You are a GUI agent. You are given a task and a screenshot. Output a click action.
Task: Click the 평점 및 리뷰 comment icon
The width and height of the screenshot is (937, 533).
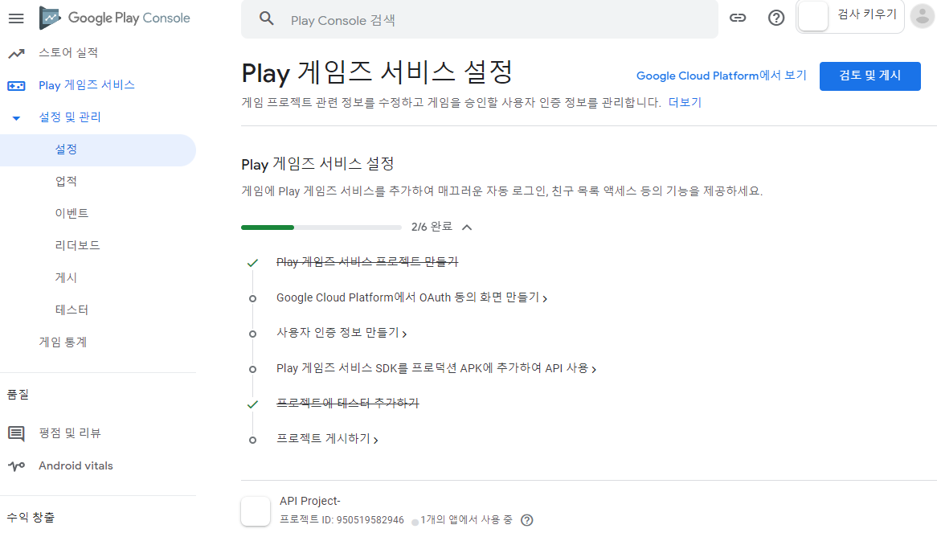tap(16, 433)
